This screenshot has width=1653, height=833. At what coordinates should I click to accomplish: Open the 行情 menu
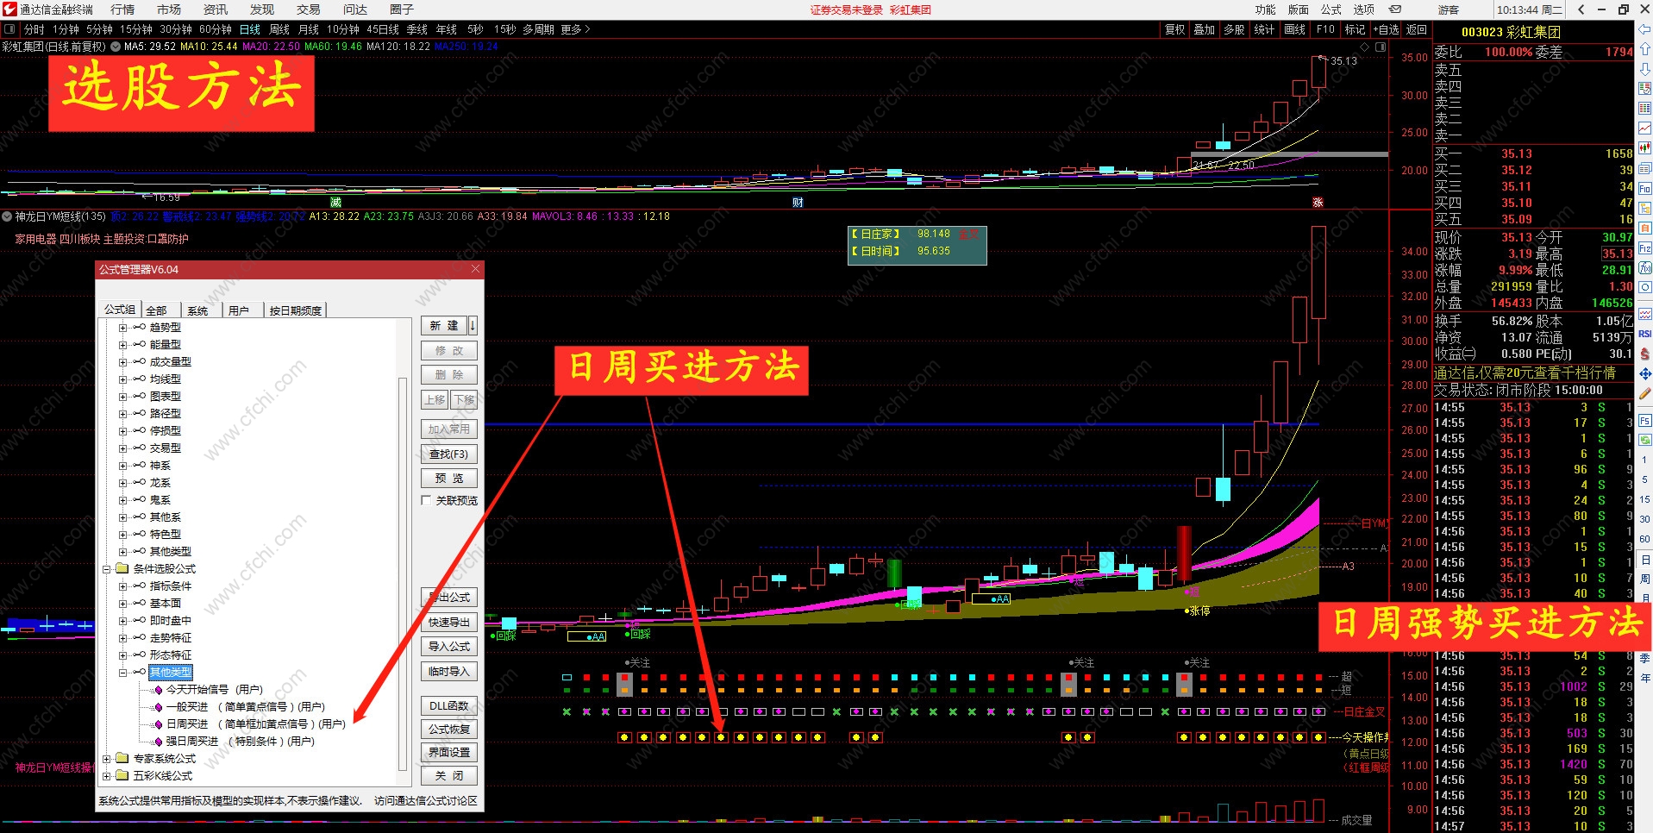tap(122, 9)
